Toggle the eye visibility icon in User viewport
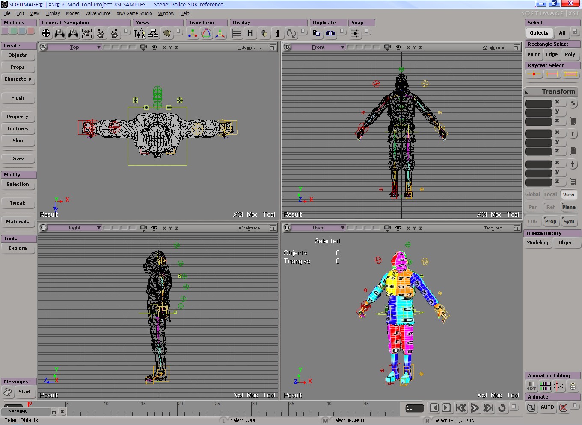 (398, 228)
